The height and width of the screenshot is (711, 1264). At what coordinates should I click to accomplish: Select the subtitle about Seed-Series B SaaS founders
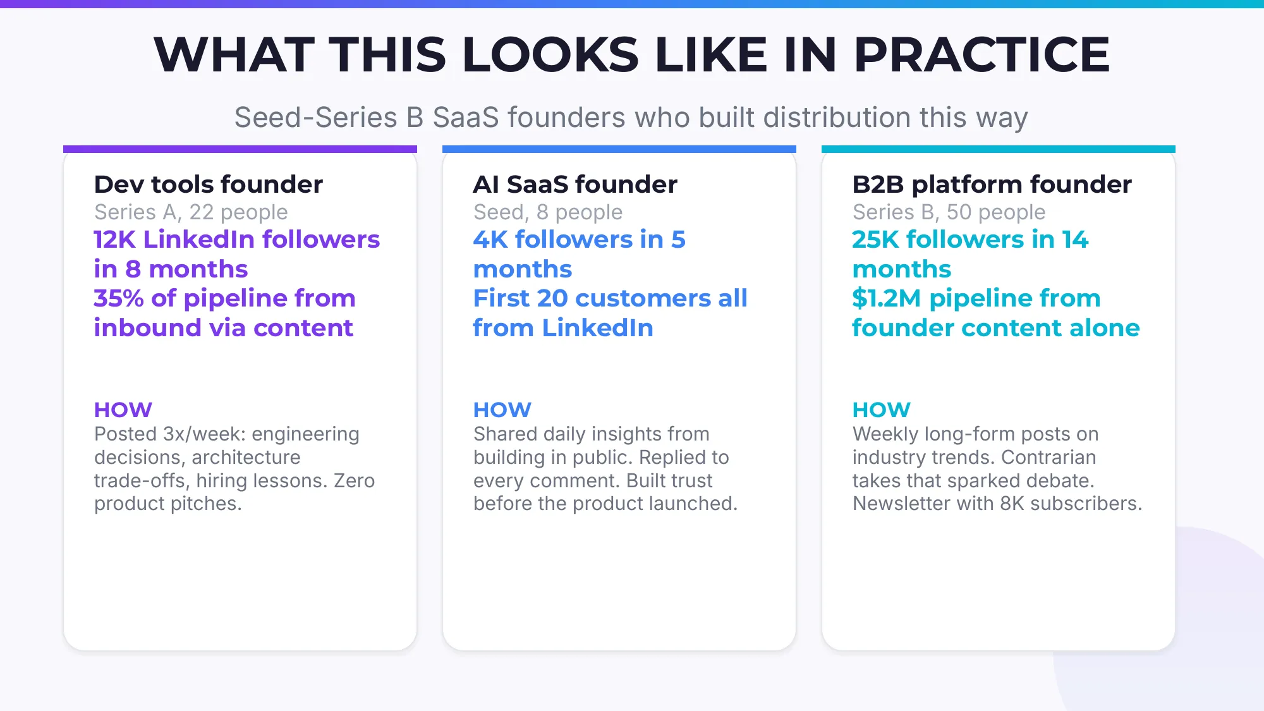pos(631,118)
